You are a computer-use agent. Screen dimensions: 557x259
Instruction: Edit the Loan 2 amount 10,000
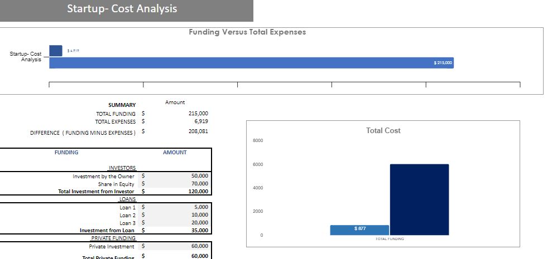tap(200, 214)
